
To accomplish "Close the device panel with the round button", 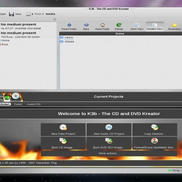I will pyautogui.click(x=55, y=19).
